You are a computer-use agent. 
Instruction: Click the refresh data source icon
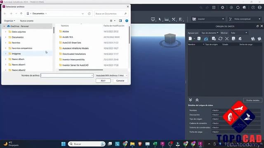(220, 39)
